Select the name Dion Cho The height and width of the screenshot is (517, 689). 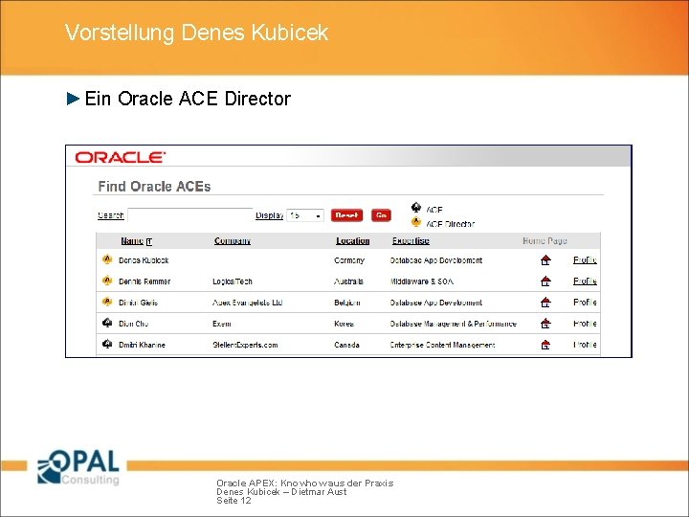(134, 324)
